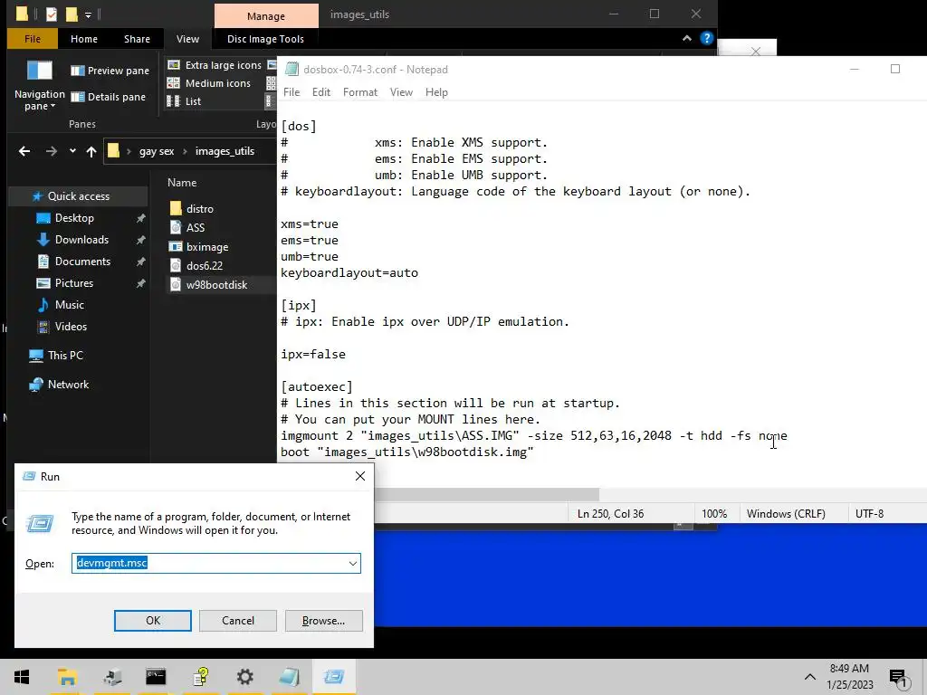Click 'keyboardlayout=auto' line in Notepad
This screenshot has height=695, width=927.
pos(349,272)
